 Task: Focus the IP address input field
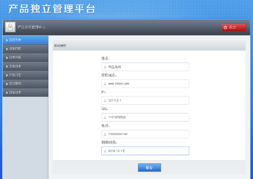pyautogui.click(x=145, y=100)
